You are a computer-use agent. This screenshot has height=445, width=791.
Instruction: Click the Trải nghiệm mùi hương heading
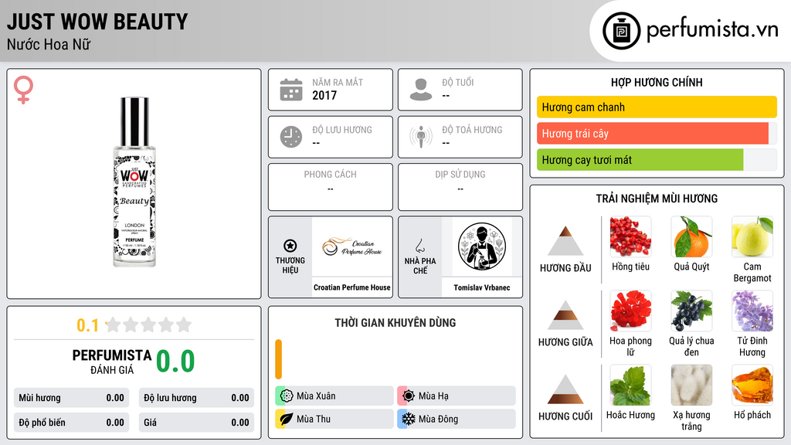point(657,199)
